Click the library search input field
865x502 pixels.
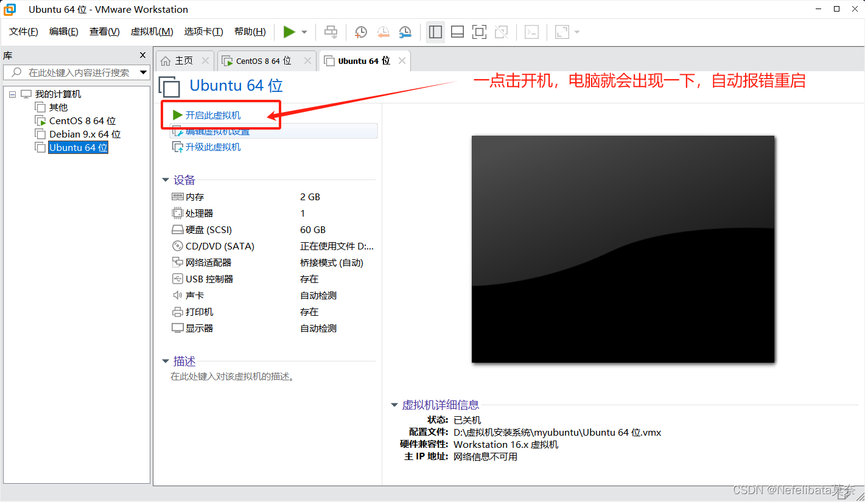pyautogui.click(x=77, y=72)
